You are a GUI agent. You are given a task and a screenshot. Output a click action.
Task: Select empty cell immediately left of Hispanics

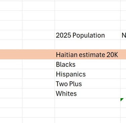[38, 74]
